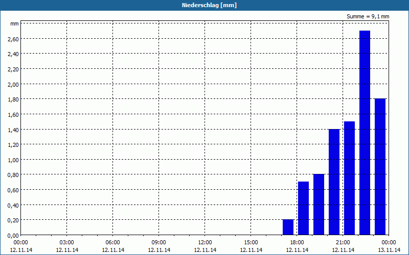Viewport: 409px width, 255px height.
Task: Click the 13.11.14 date label
Action: (389, 250)
